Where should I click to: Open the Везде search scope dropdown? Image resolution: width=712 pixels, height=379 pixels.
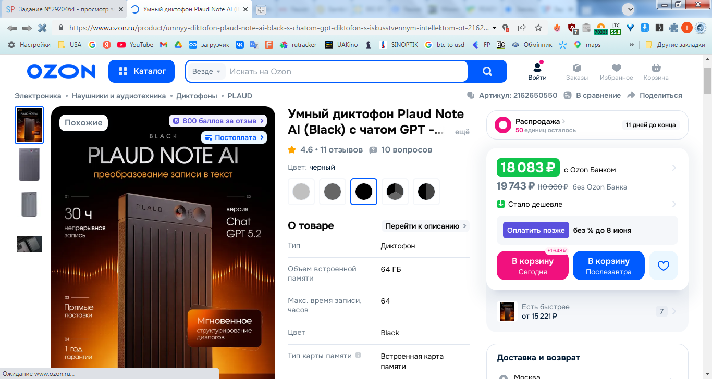click(206, 71)
